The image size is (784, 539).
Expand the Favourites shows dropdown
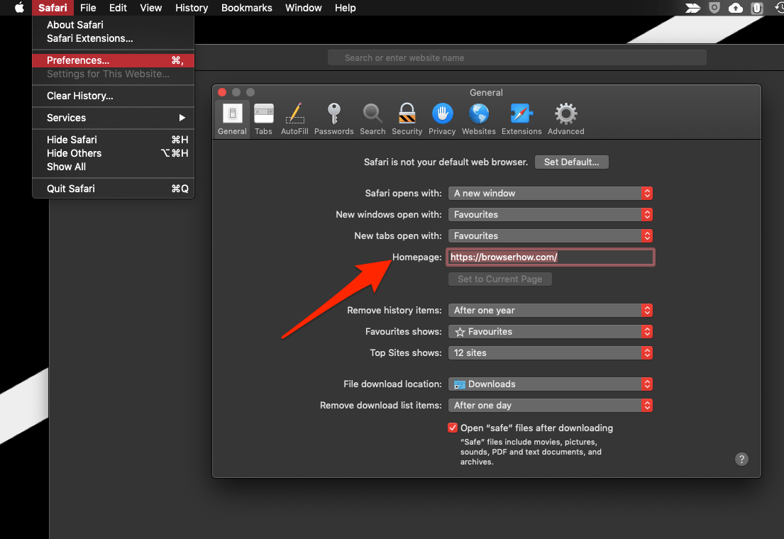tap(550, 331)
